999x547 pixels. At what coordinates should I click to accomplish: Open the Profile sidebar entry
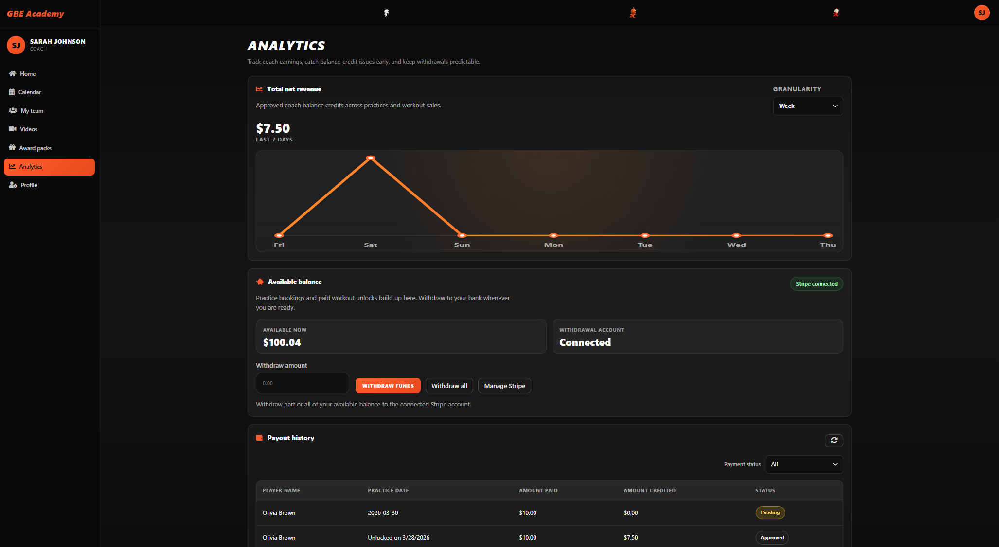pos(28,185)
